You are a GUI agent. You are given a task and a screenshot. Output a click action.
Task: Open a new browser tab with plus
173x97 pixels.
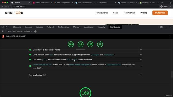[x=162, y=3]
